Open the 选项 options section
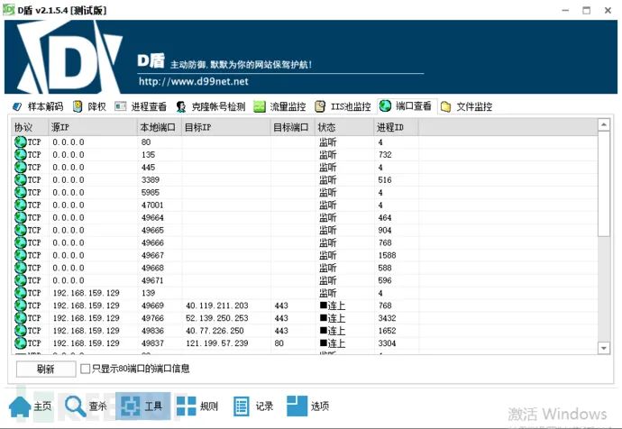Screen dimensions: 622x429 point(307,406)
